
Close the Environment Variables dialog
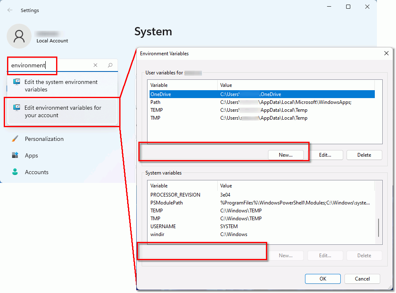386,53
